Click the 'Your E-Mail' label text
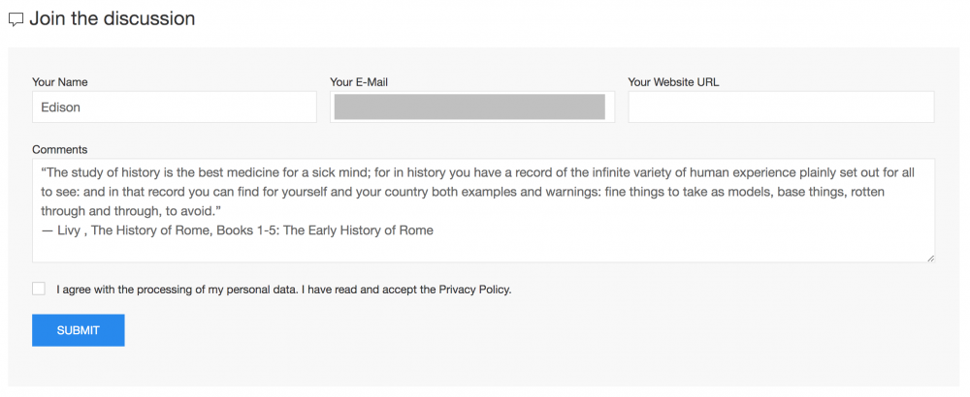 pyautogui.click(x=358, y=82)
